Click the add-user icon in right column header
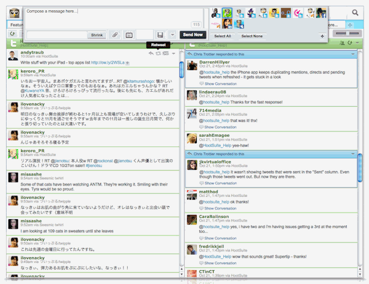The height and width of the screenshot is (284, 369). 342,43
